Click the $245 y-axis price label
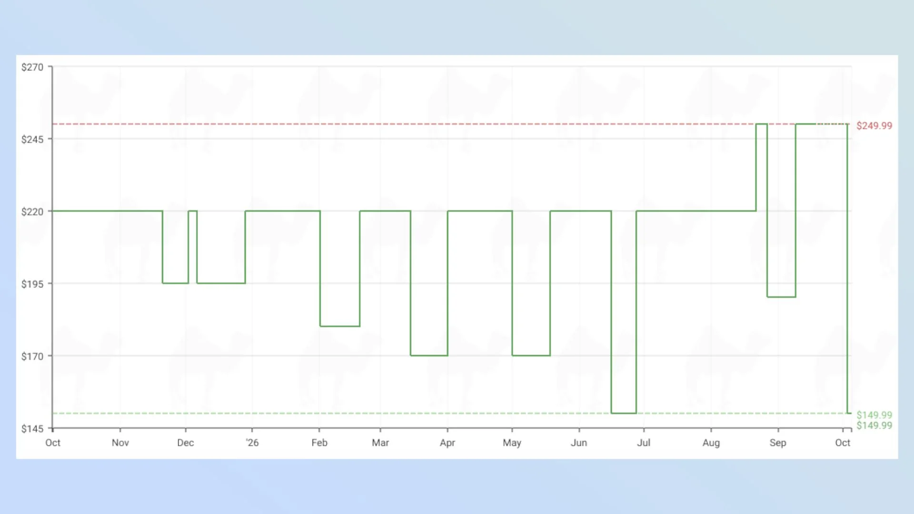914x514 pixels. pyautogui.click(x=32, y=139)
